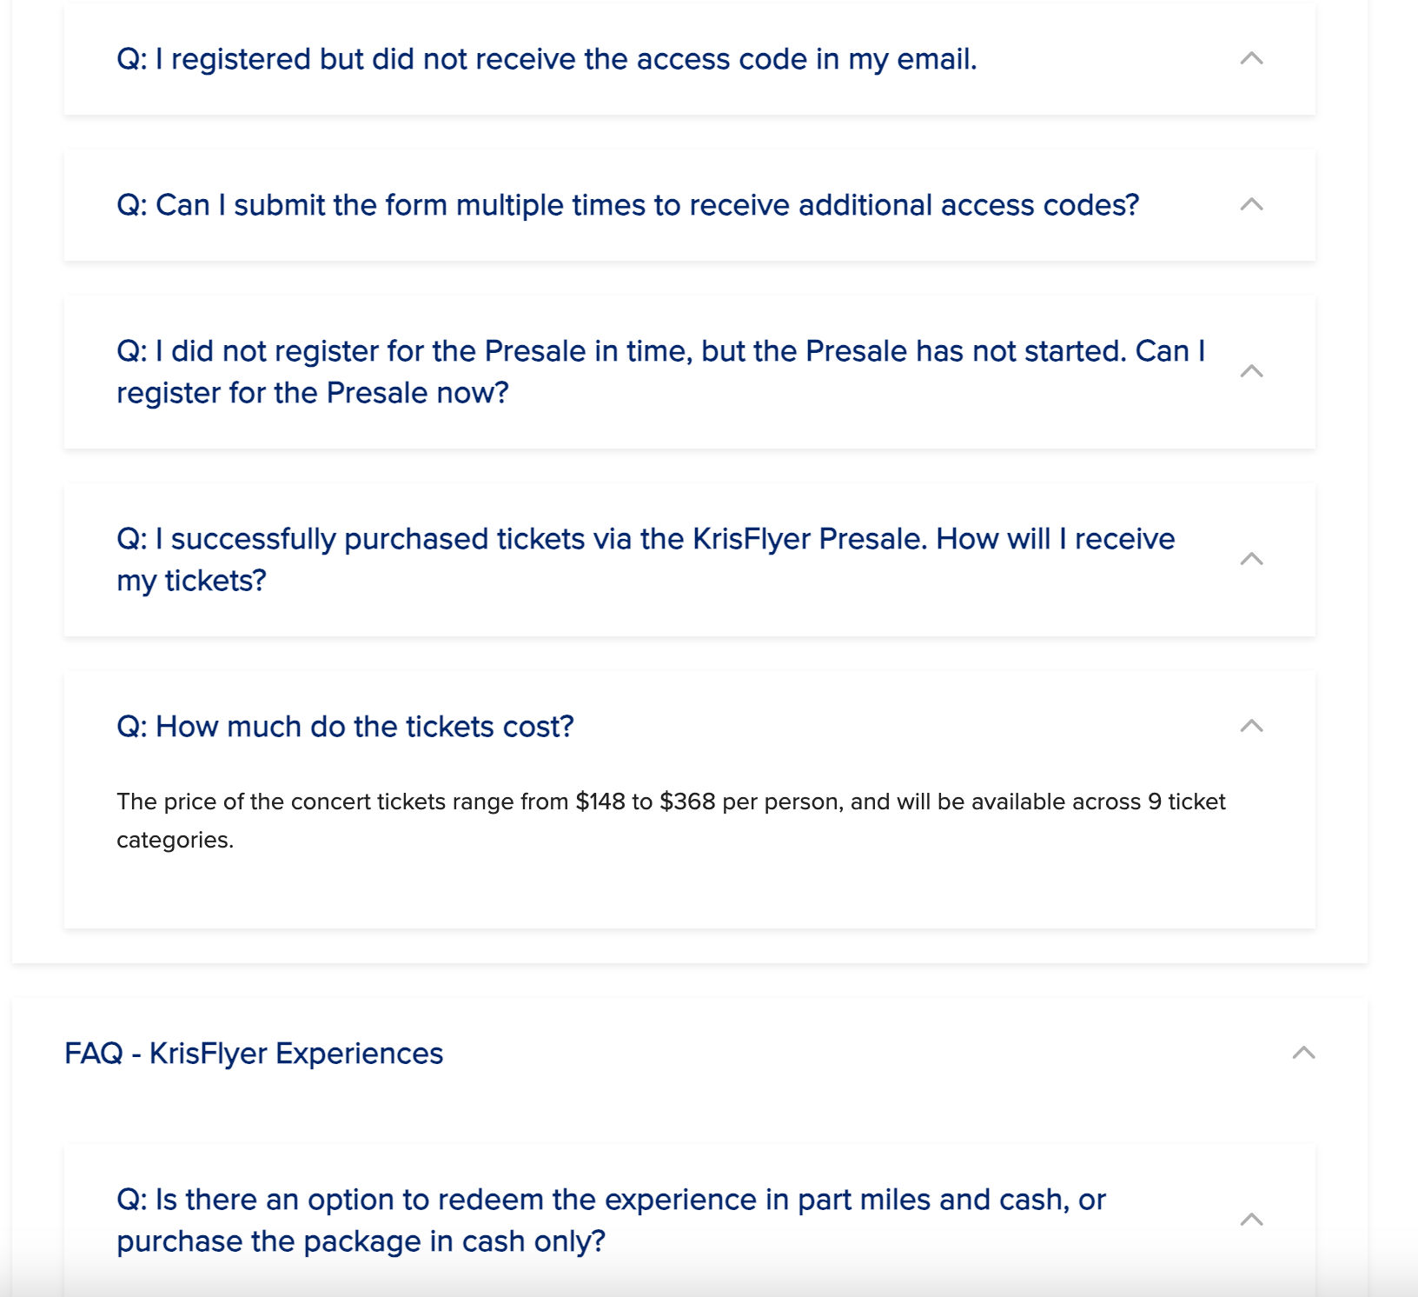The image size is (1418, 1297).
Task: Click the 'How much do the tickets cost?' heading
Action: click(345, 727)
